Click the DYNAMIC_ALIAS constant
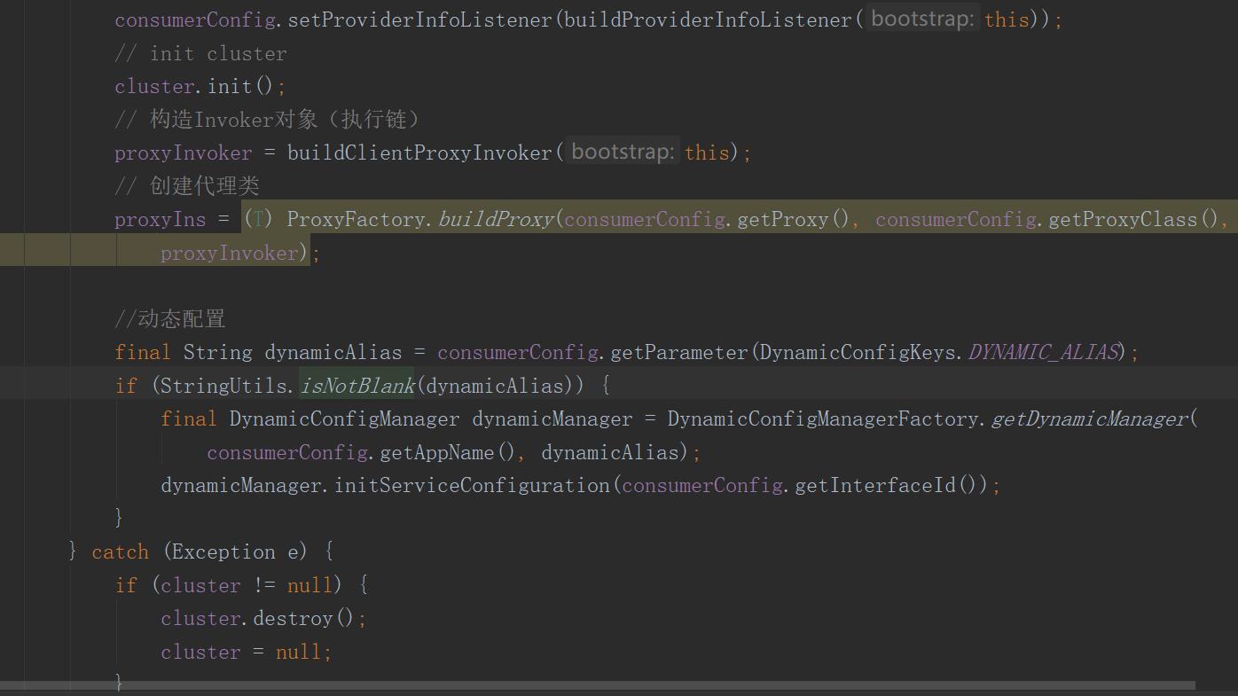Screen dimensions: 1238x696 [1042, 352]
